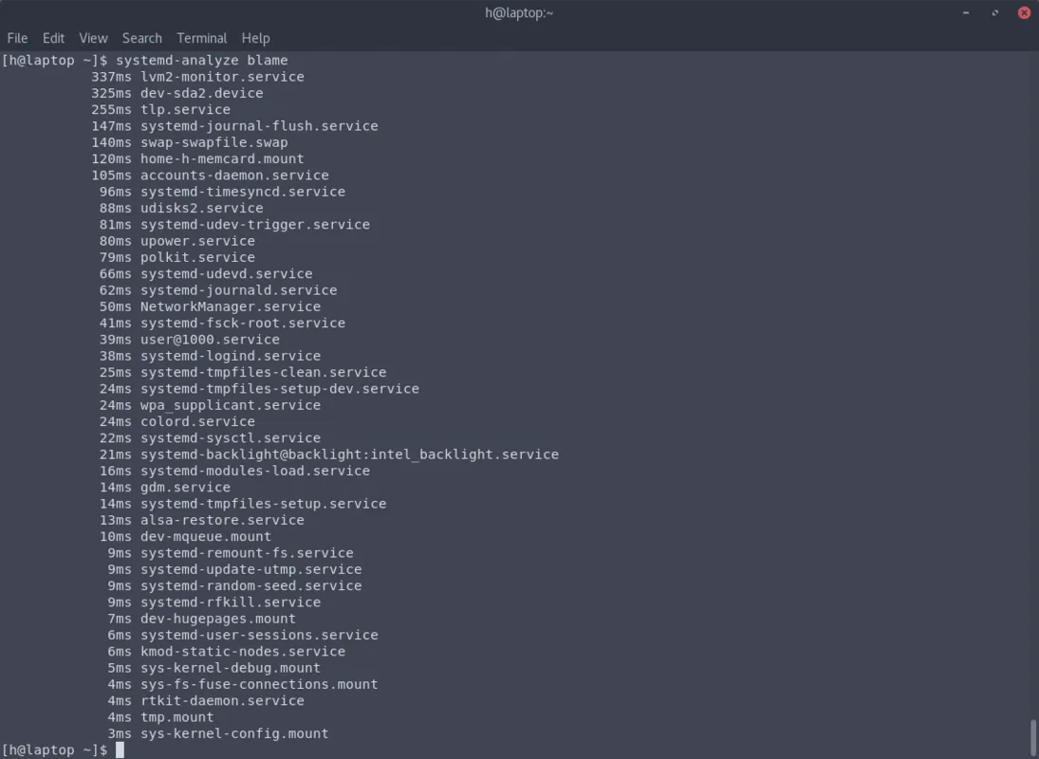Open the Search menu
This screenshot has width=1039, height=759.
(x=141, y=38)
